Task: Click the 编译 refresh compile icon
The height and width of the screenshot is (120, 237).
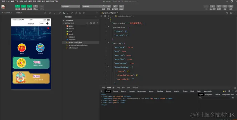Action: [x=103, y=6]
